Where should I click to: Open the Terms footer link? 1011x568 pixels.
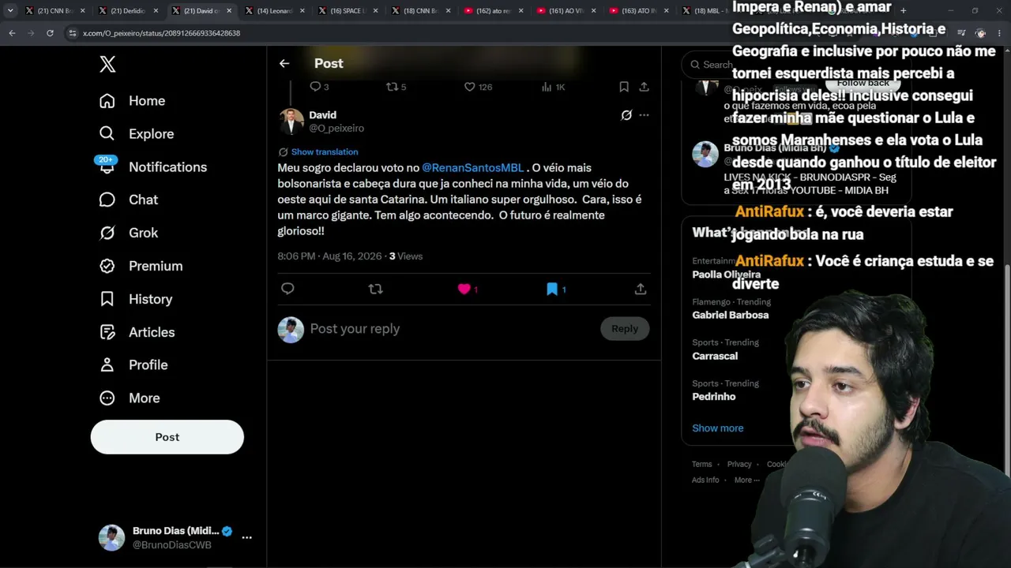(x=702, y=464)
